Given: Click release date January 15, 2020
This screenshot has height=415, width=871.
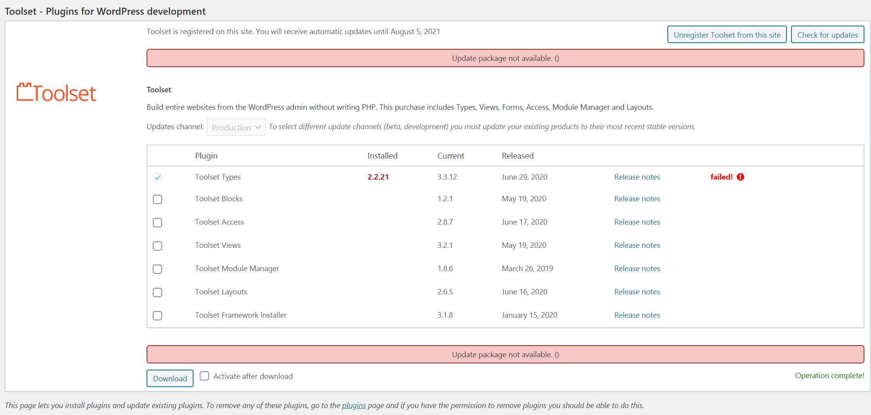Looking at the screenshot, I should pos(529,315).
